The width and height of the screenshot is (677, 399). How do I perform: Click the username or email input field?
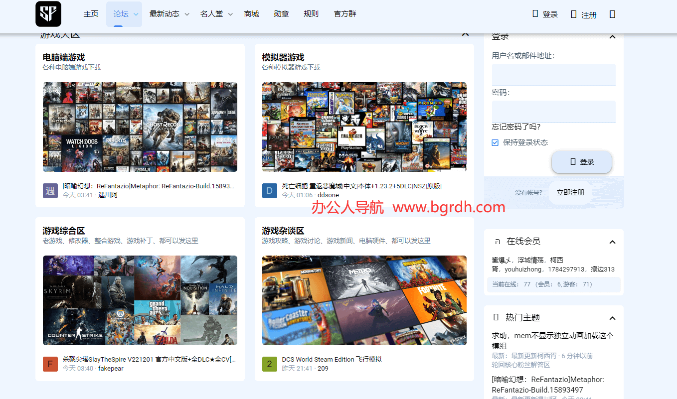tap(553, 75)
